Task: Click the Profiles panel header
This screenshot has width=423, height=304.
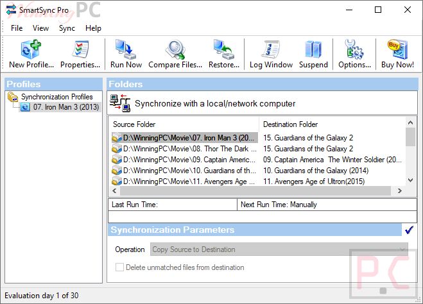Action: (54, 84)
